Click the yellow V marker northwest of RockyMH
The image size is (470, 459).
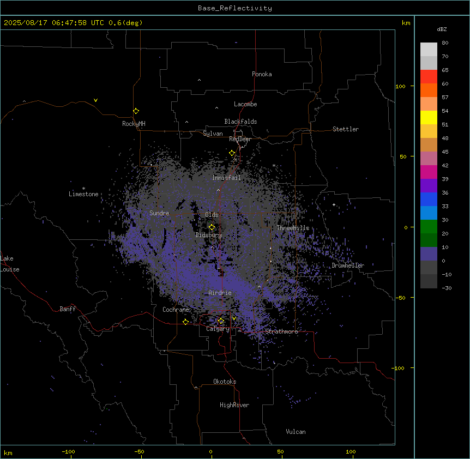[x=95, y=100]
